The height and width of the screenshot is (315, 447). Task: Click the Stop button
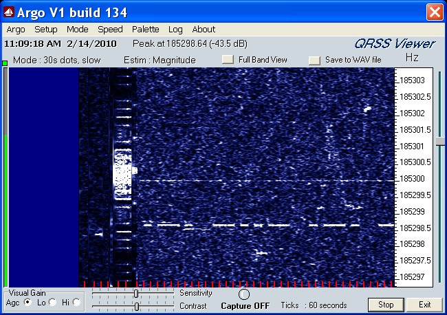(x=386, y=305)
